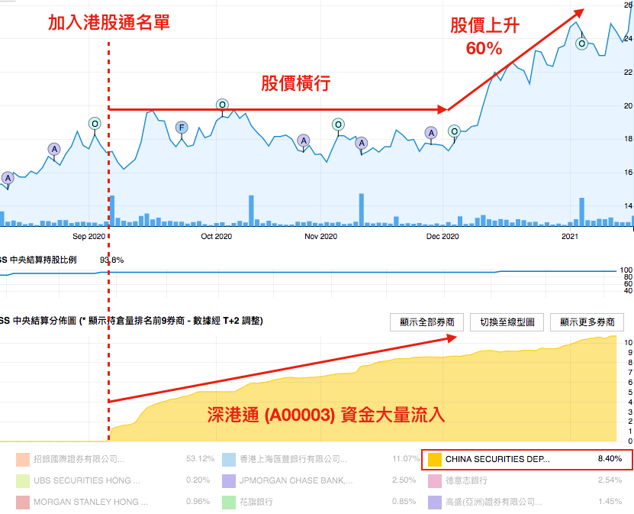The image size is (634, 514).
Task: Click the light blue swatch for 香港上海匯豐銀行有限公司
Action: tap(229, 460)
